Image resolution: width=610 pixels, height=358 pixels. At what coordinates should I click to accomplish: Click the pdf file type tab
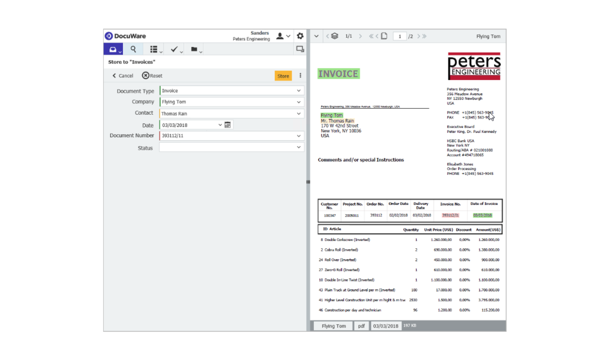tap(361, 326)
